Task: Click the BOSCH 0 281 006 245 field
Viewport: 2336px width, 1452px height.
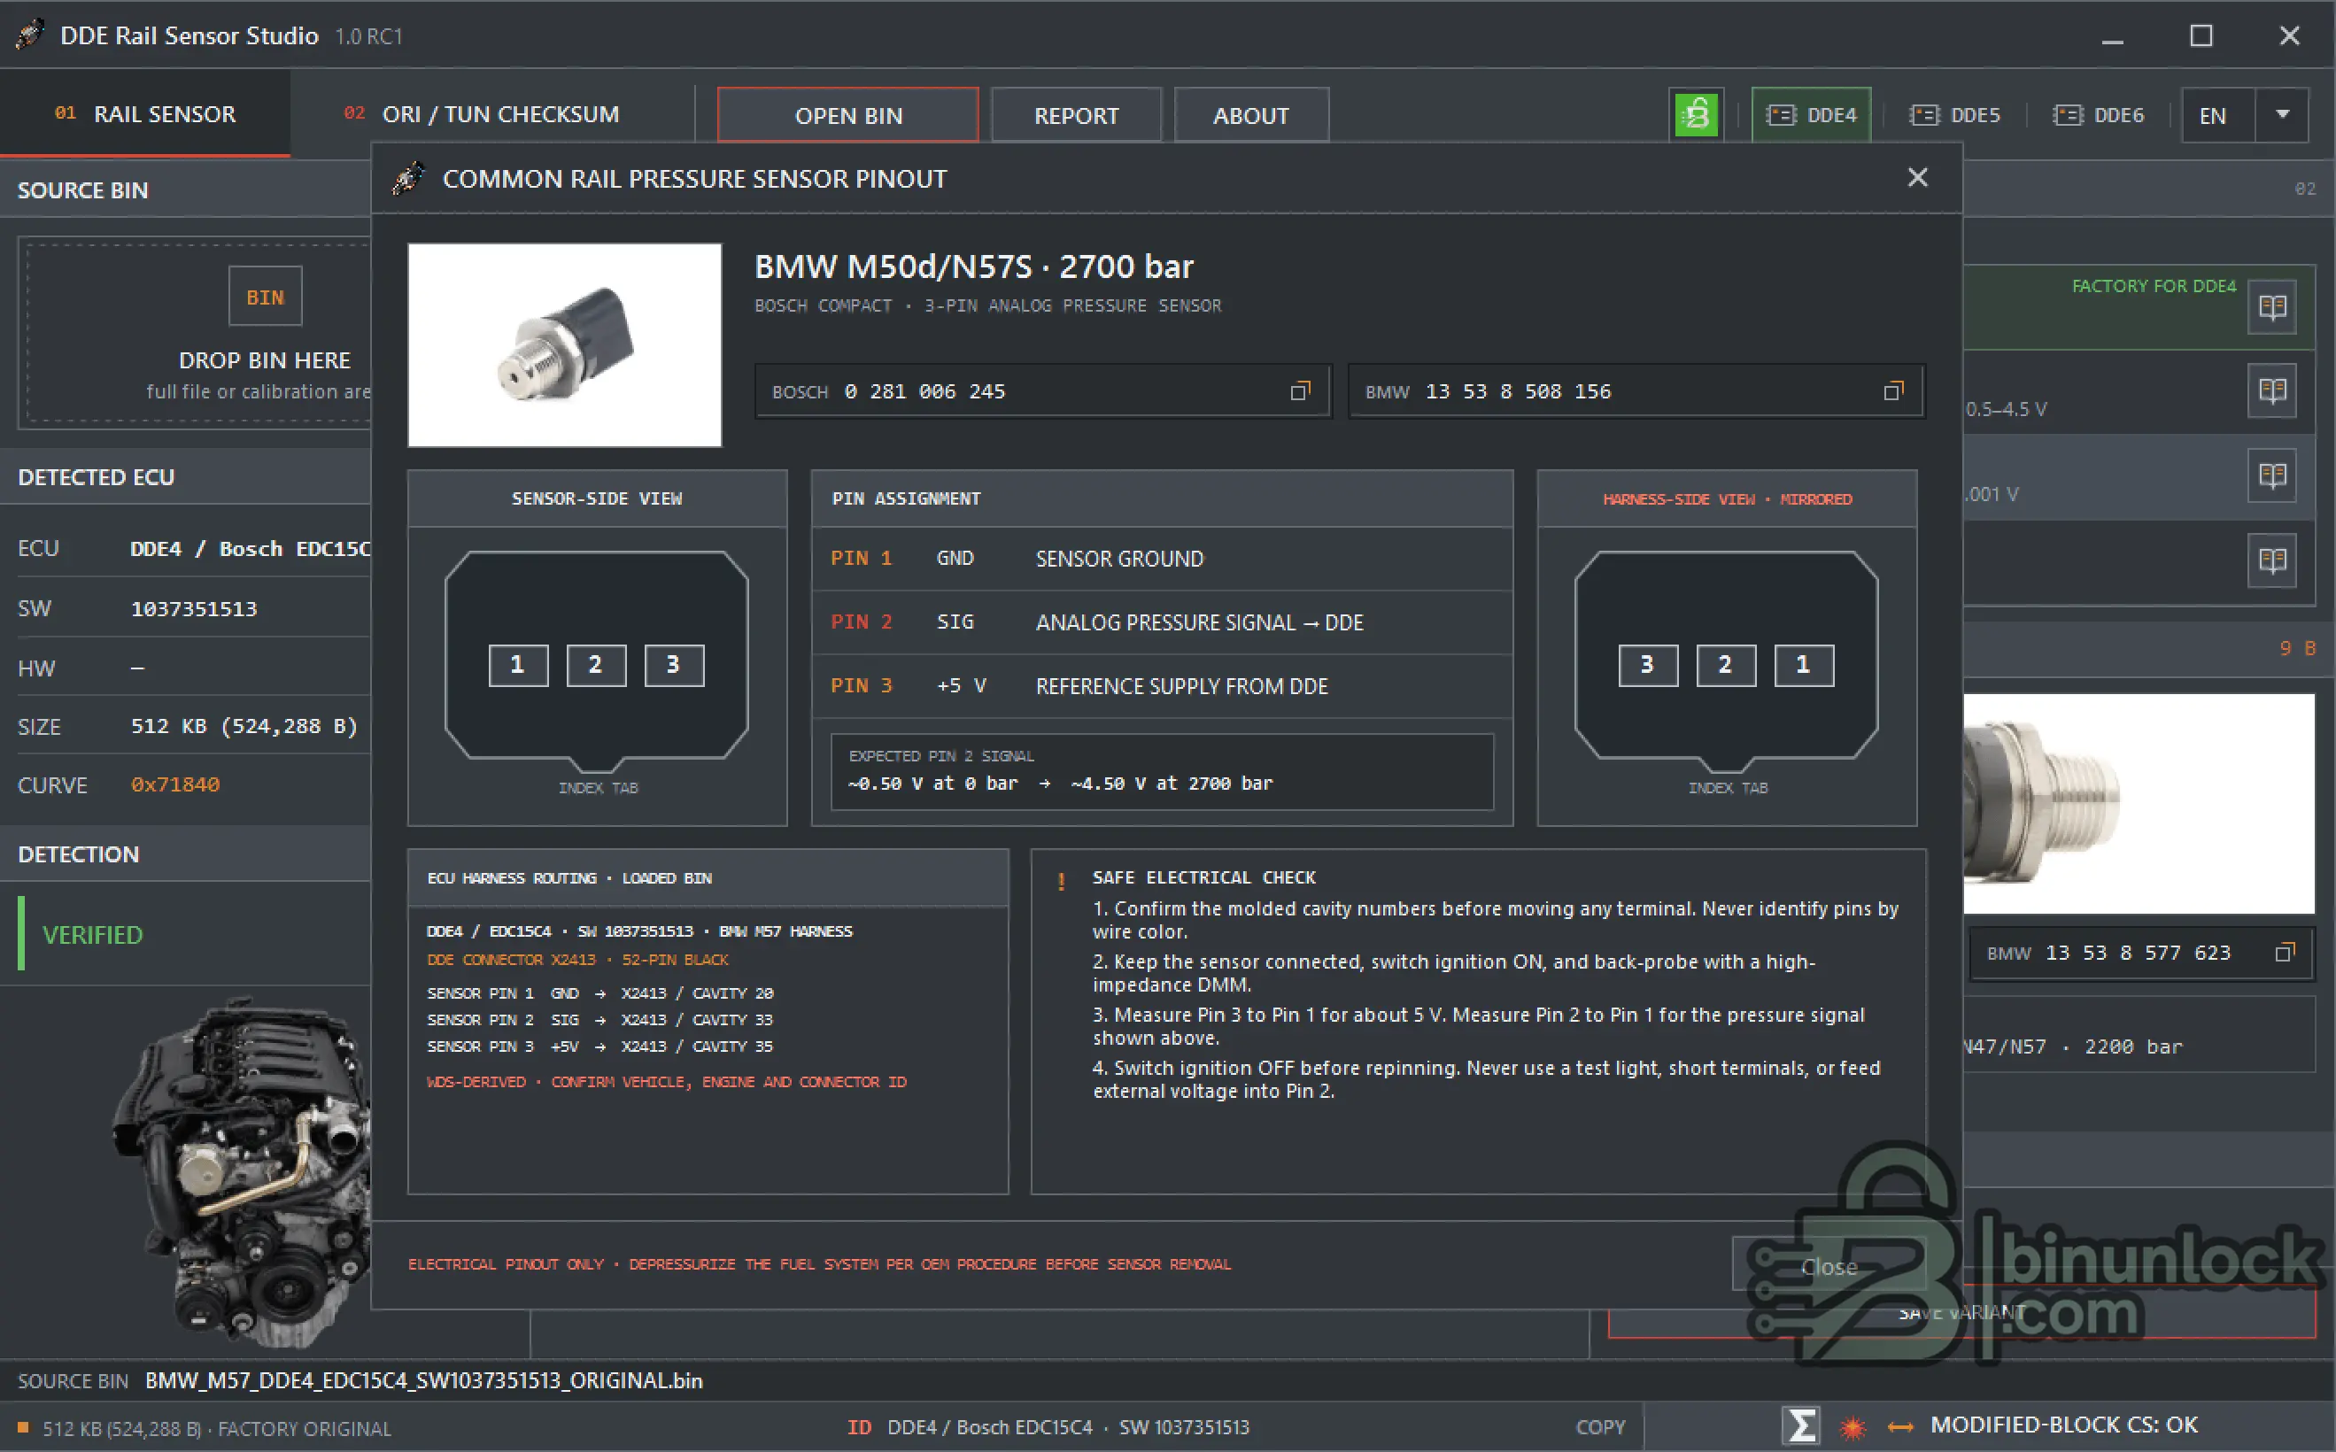Action: 1043,390
